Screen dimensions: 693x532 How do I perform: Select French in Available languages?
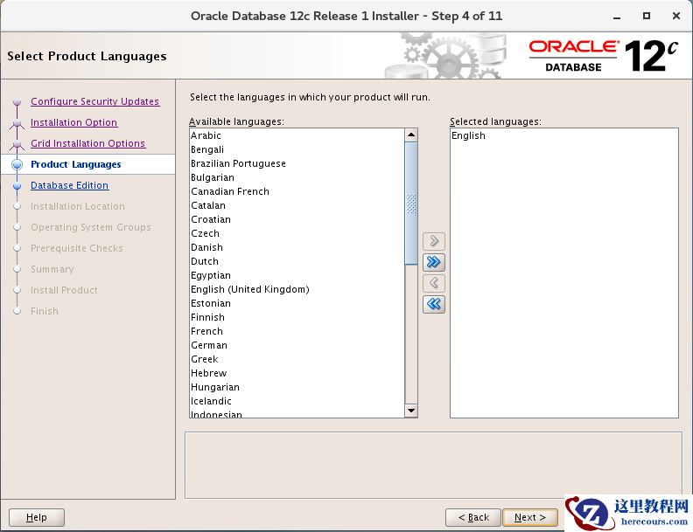[297, 331]
